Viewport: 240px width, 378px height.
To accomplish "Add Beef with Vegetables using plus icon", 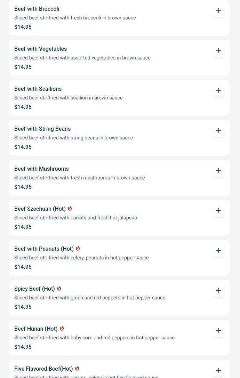I will (218, 51).
